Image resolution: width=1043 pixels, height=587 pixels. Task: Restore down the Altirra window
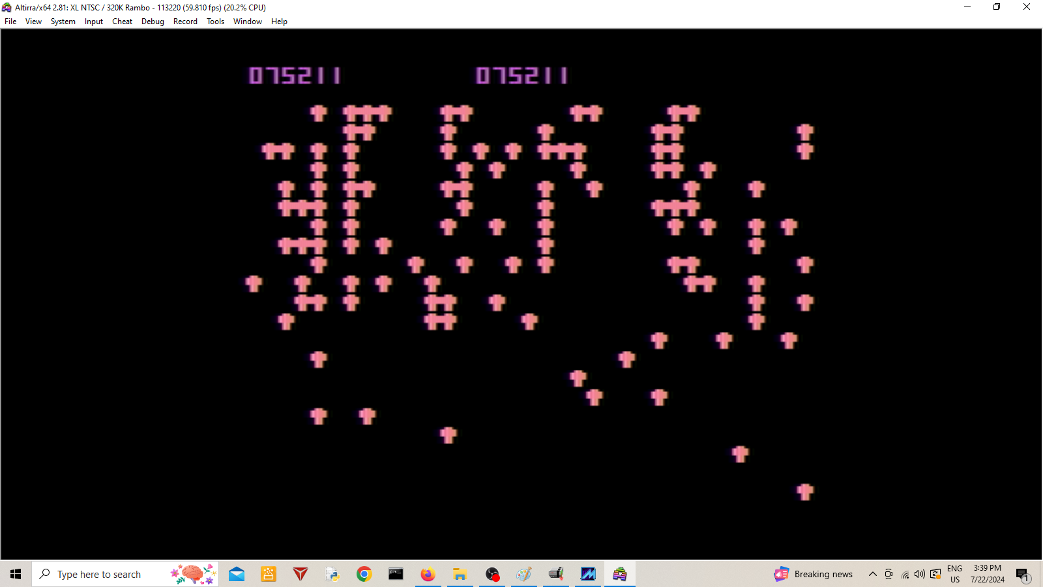[997, 7]
